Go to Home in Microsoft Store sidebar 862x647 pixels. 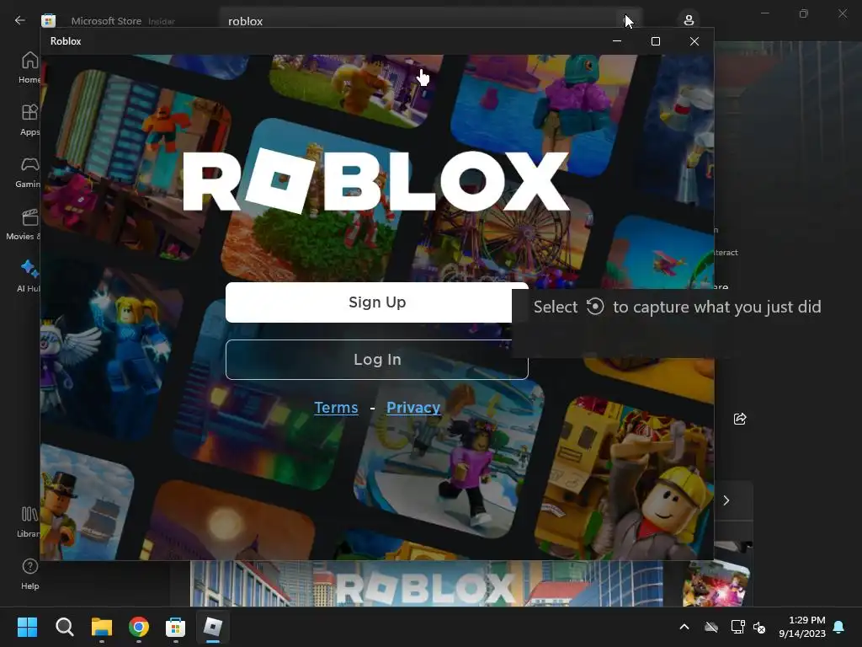pyautogui.click(x=29, y=67)
